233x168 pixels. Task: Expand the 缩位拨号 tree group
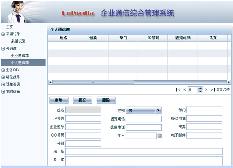click(3, 77)
